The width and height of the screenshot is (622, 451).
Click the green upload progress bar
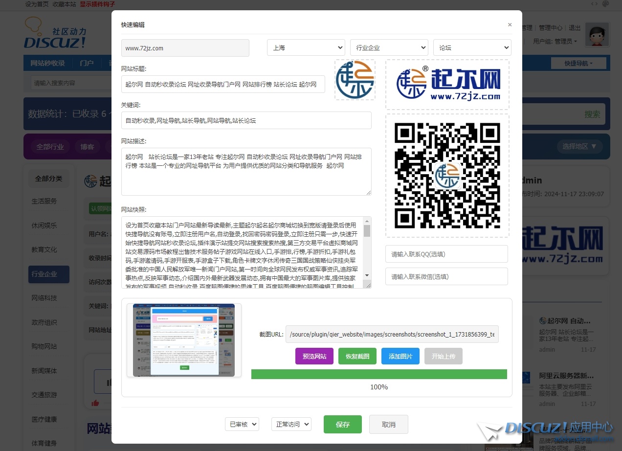tap(379, 374)
